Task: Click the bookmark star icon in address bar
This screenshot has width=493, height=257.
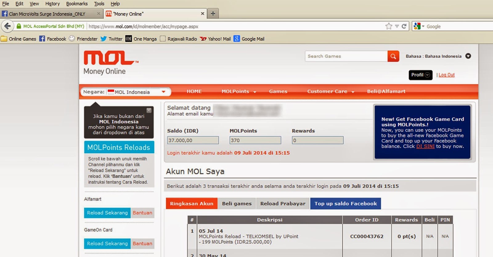Action: coord(389,26)
